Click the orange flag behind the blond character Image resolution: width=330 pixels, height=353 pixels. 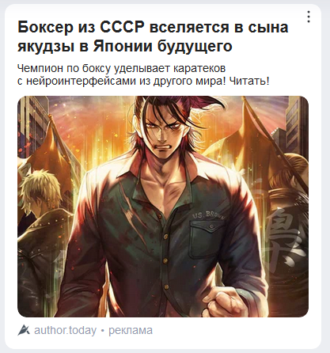pos(57,148)
